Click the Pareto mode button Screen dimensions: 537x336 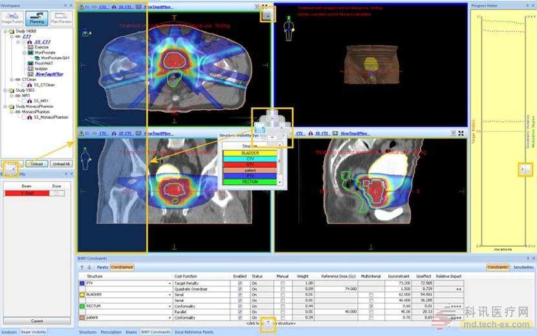[x=102, y=268]
